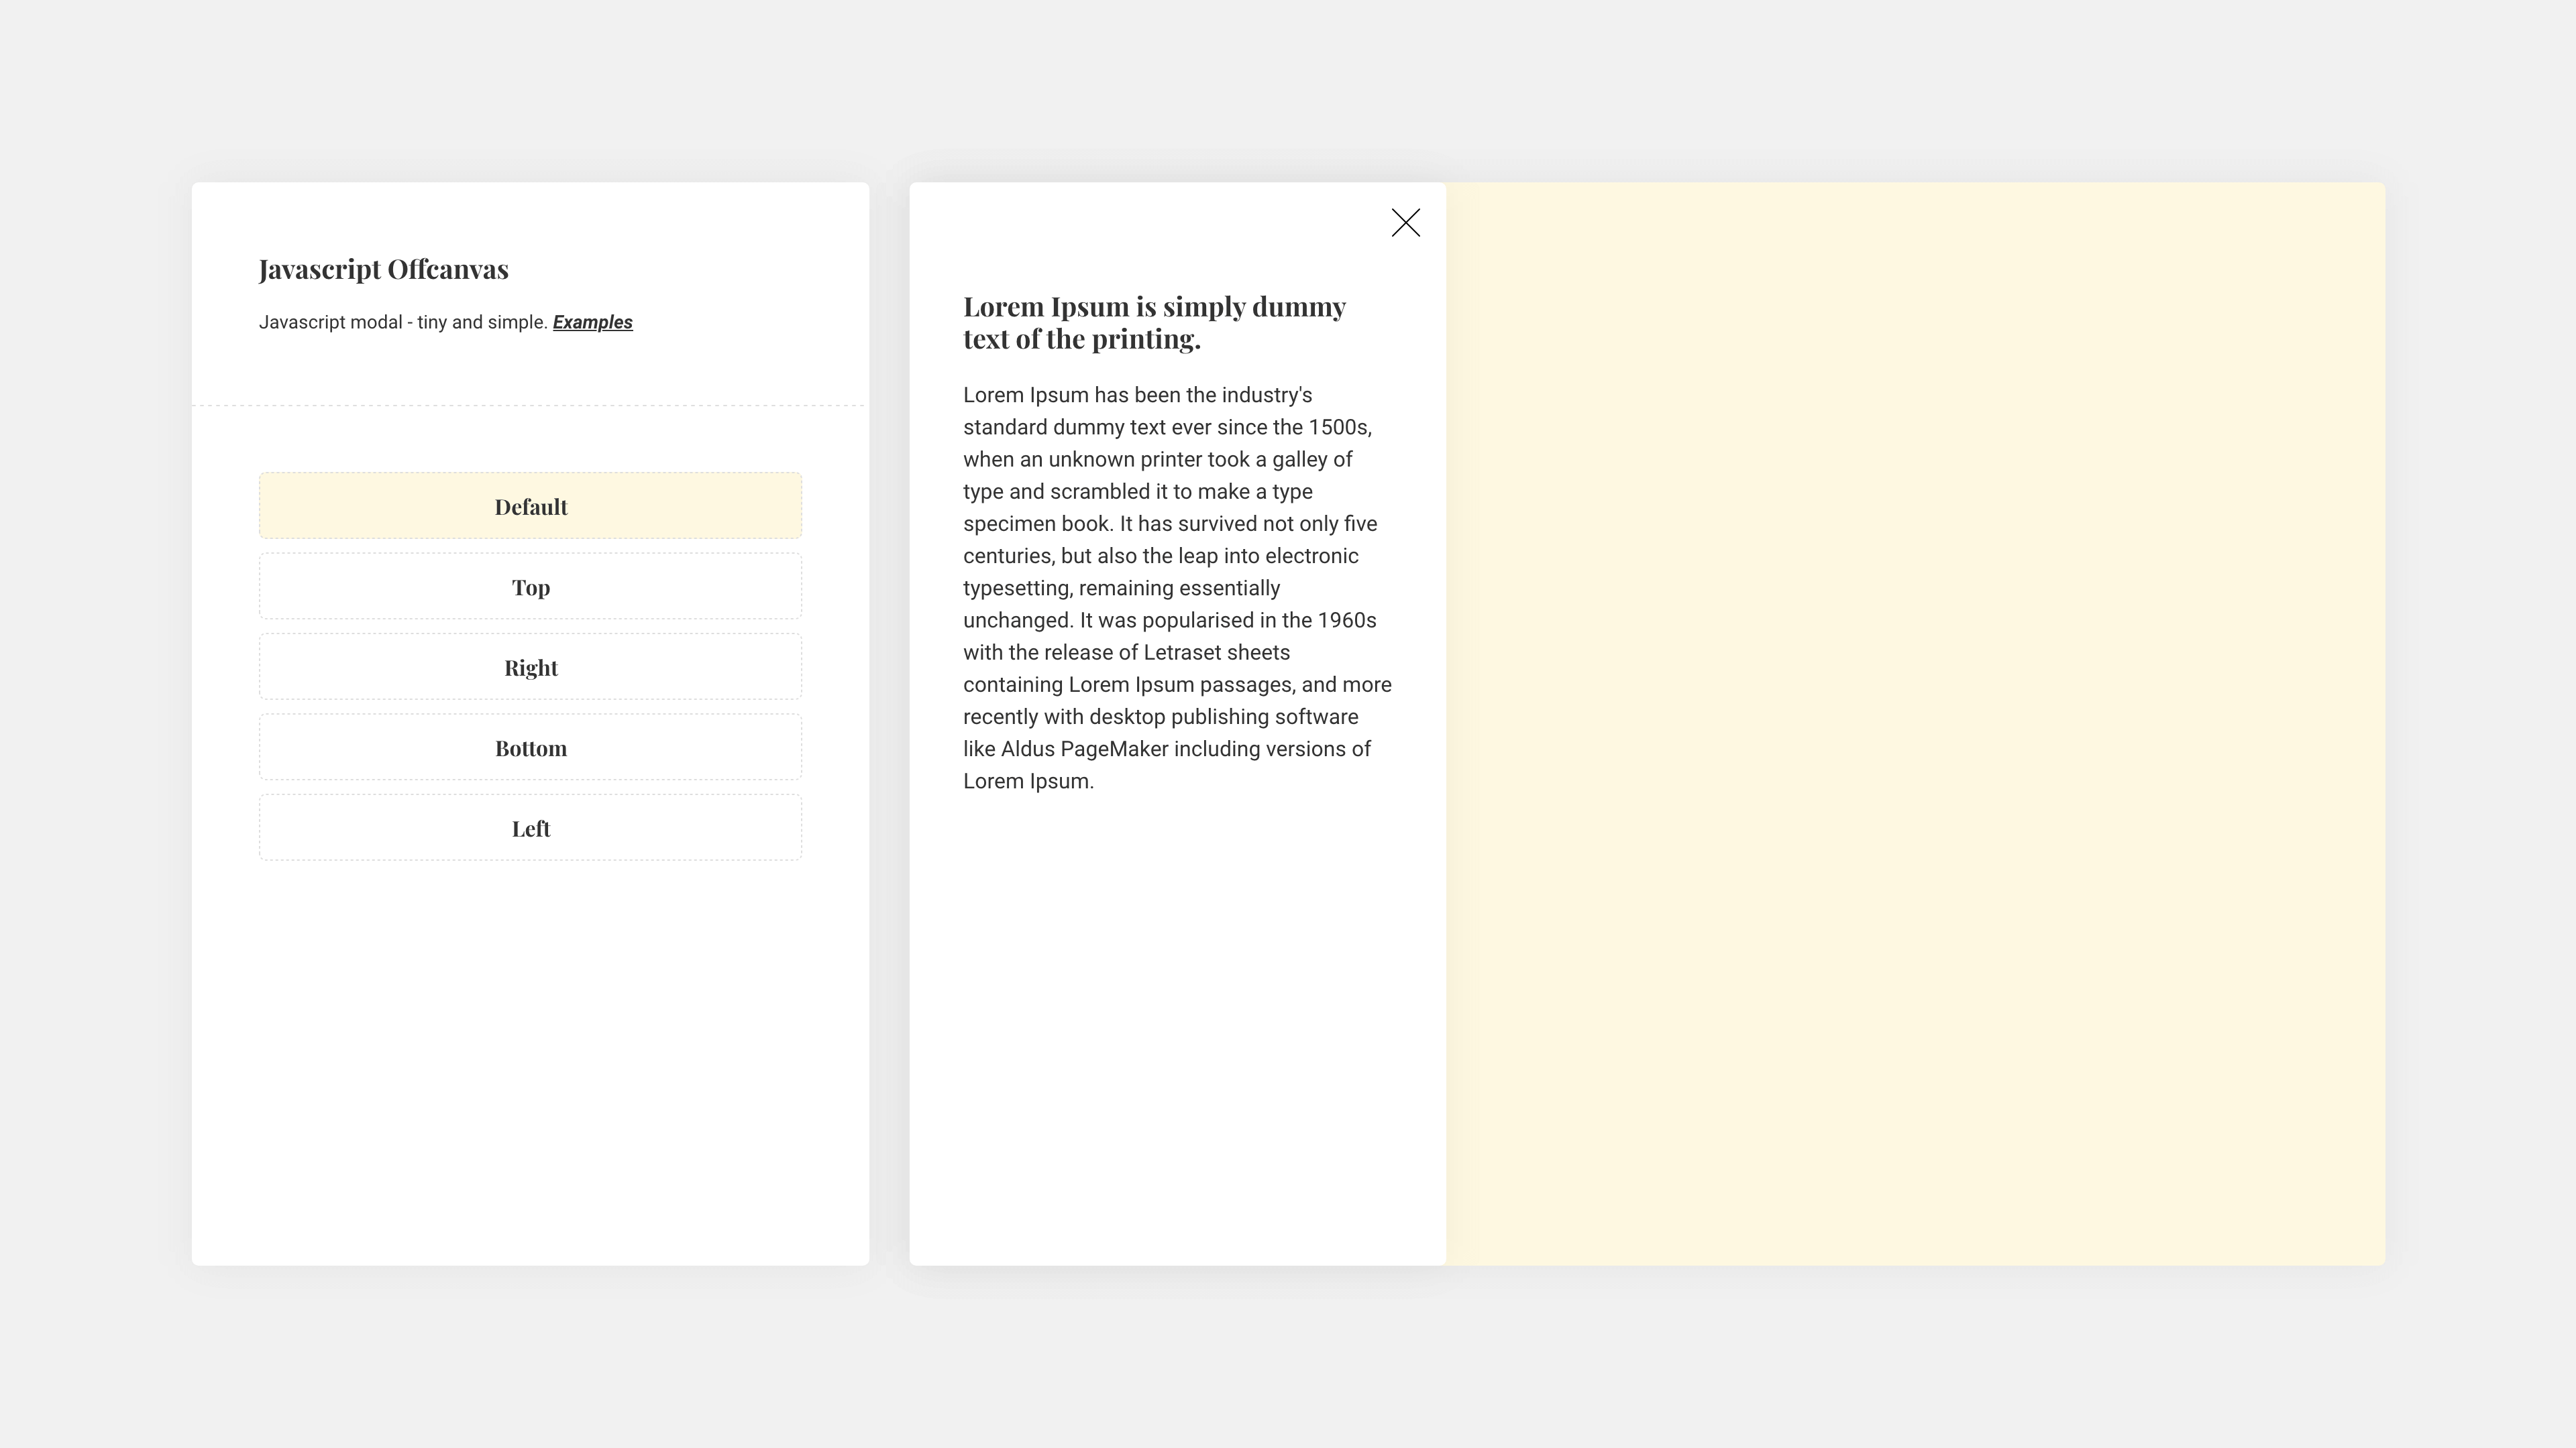Trigger the Left offcanvas button
Screen dimensions: 2576x1448
(x=530, y=829)
